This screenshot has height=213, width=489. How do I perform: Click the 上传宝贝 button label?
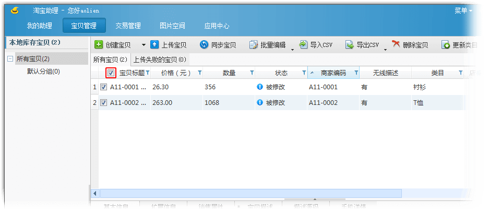[x=174, y=45]
